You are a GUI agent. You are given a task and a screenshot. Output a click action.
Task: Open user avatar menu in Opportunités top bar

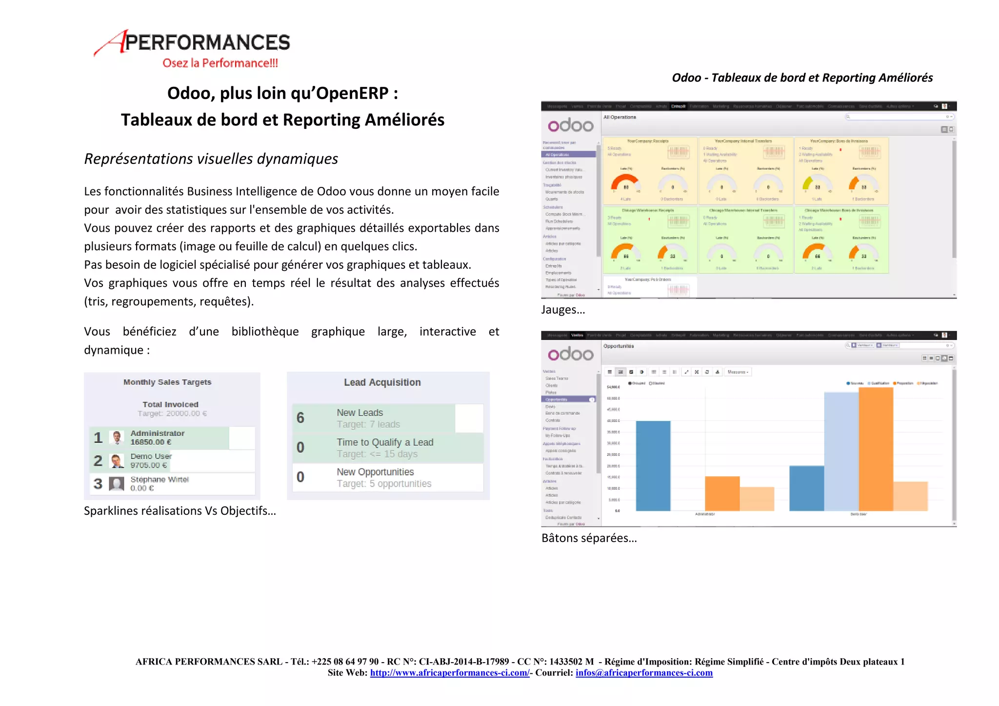pyautogui.click(x=944, y=335)
